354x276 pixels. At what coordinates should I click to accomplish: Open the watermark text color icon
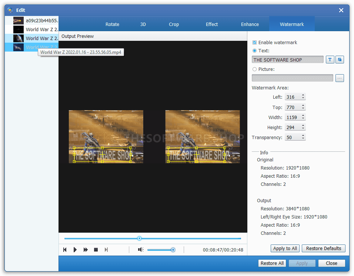[x=340, y=60]
